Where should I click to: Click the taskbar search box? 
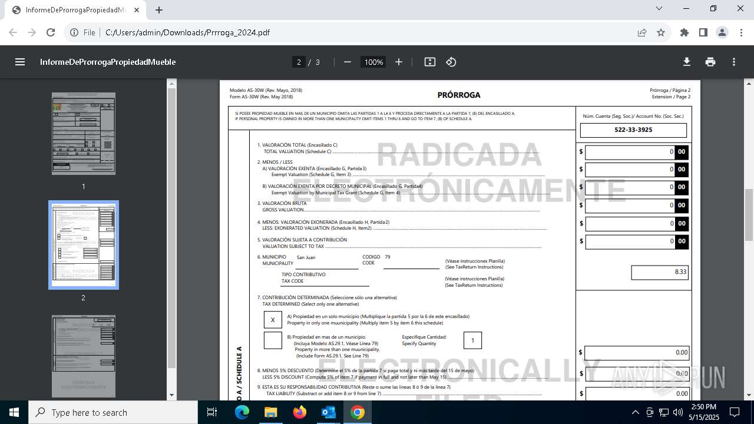pos(113,412)
